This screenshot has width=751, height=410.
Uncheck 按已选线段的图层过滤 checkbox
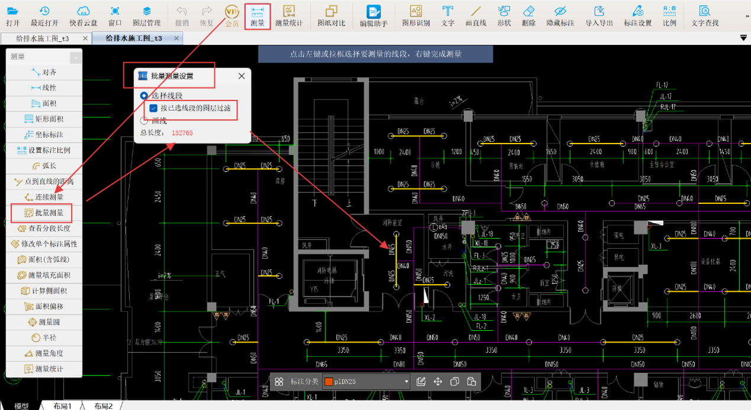(153, 108)
